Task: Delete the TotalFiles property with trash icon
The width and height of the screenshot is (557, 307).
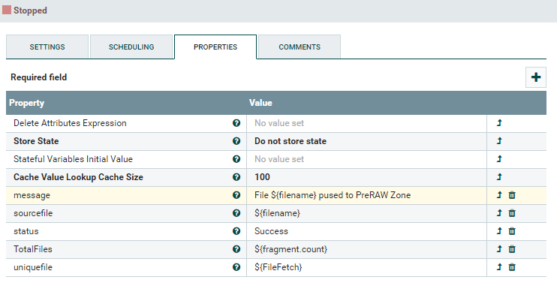Action: tap(512, 249)
